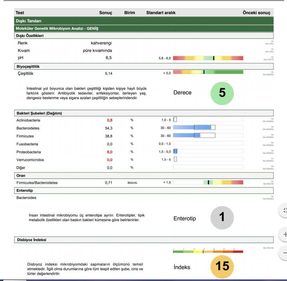The width and height of the screenshot is (287, 281).
Task: Click the 'Sonuç' column header
Action: pyautogui.click(x=106, y=13)
